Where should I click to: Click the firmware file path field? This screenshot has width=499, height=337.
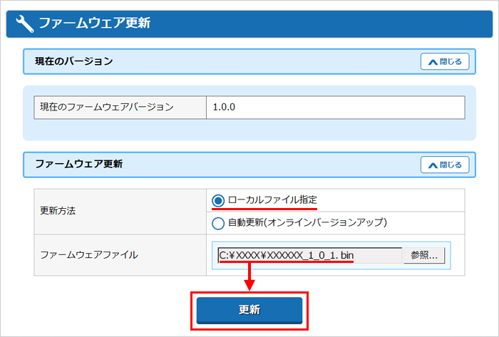click(309, 255)
